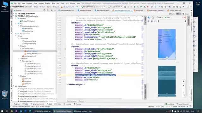The image size is (202, 113).
Task: Click the emulator power button
Action: 194,22
